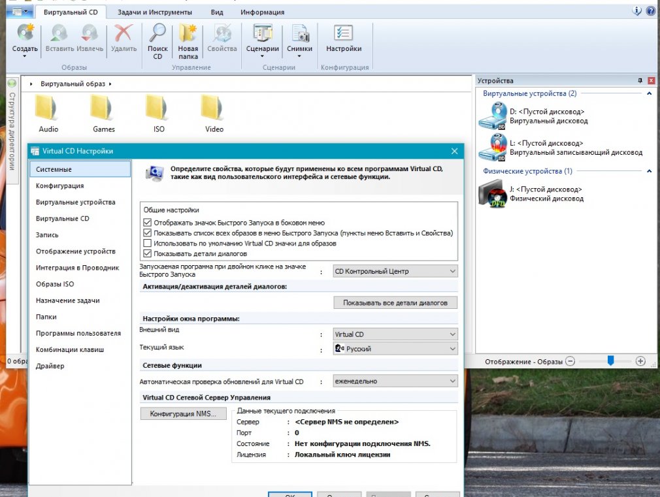Select virtual drive D: icon
660x497 pixels.
tap(493, 116)
